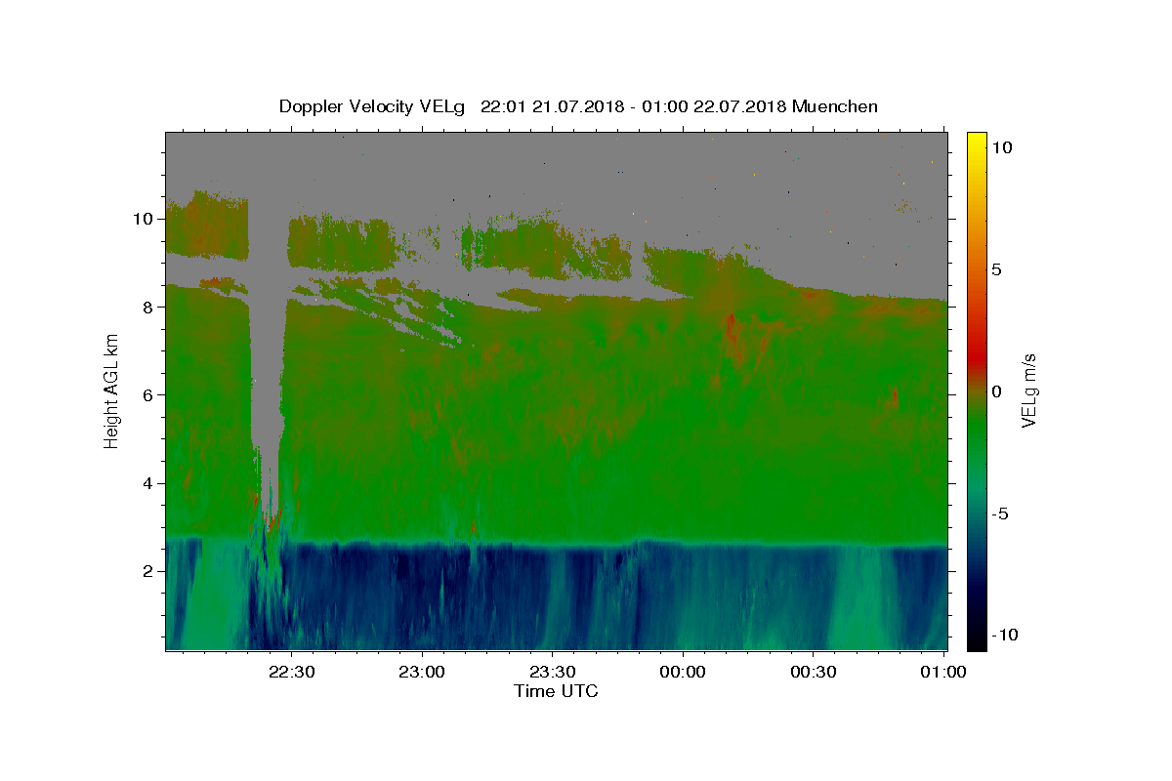1172x781 pixels.
Task: Click the "00:30" time tick label
Action: click(x=813, y=672)
